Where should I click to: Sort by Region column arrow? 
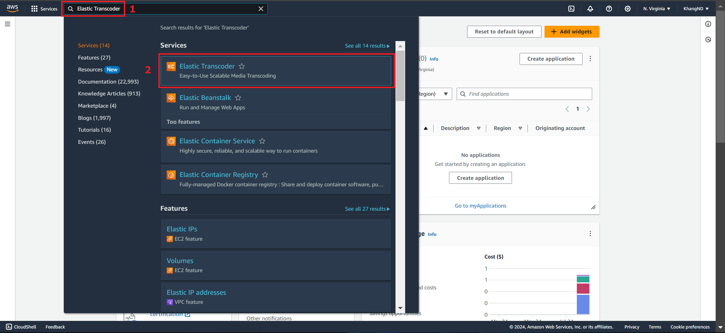click(520, 128)
